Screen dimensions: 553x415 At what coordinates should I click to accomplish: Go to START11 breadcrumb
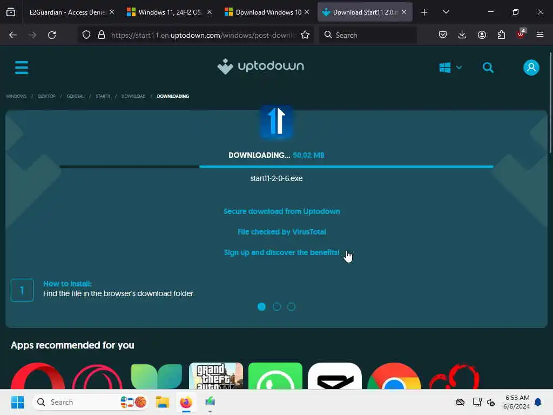pyautogui.click(x=103, y=96)
